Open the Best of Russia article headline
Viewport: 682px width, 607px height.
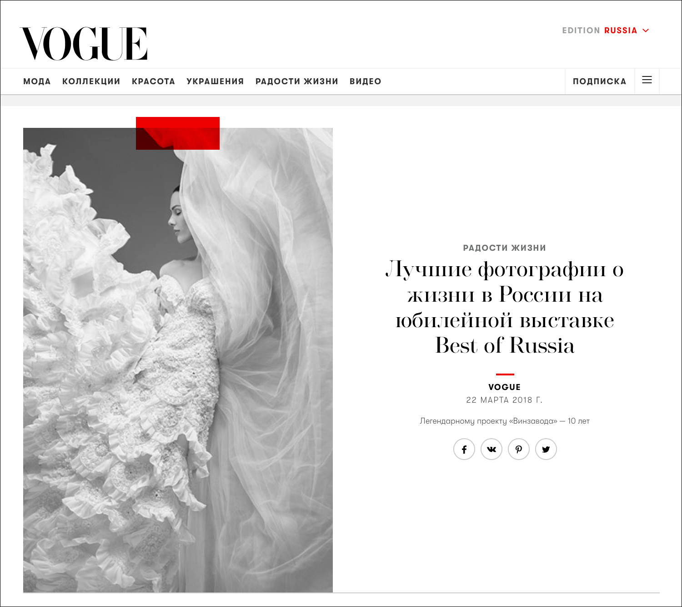click(505, 307)
